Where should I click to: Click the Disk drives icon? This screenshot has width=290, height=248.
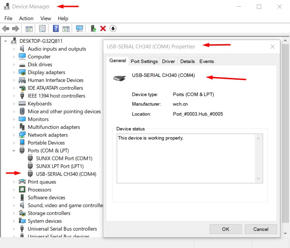tap(22, 65)
